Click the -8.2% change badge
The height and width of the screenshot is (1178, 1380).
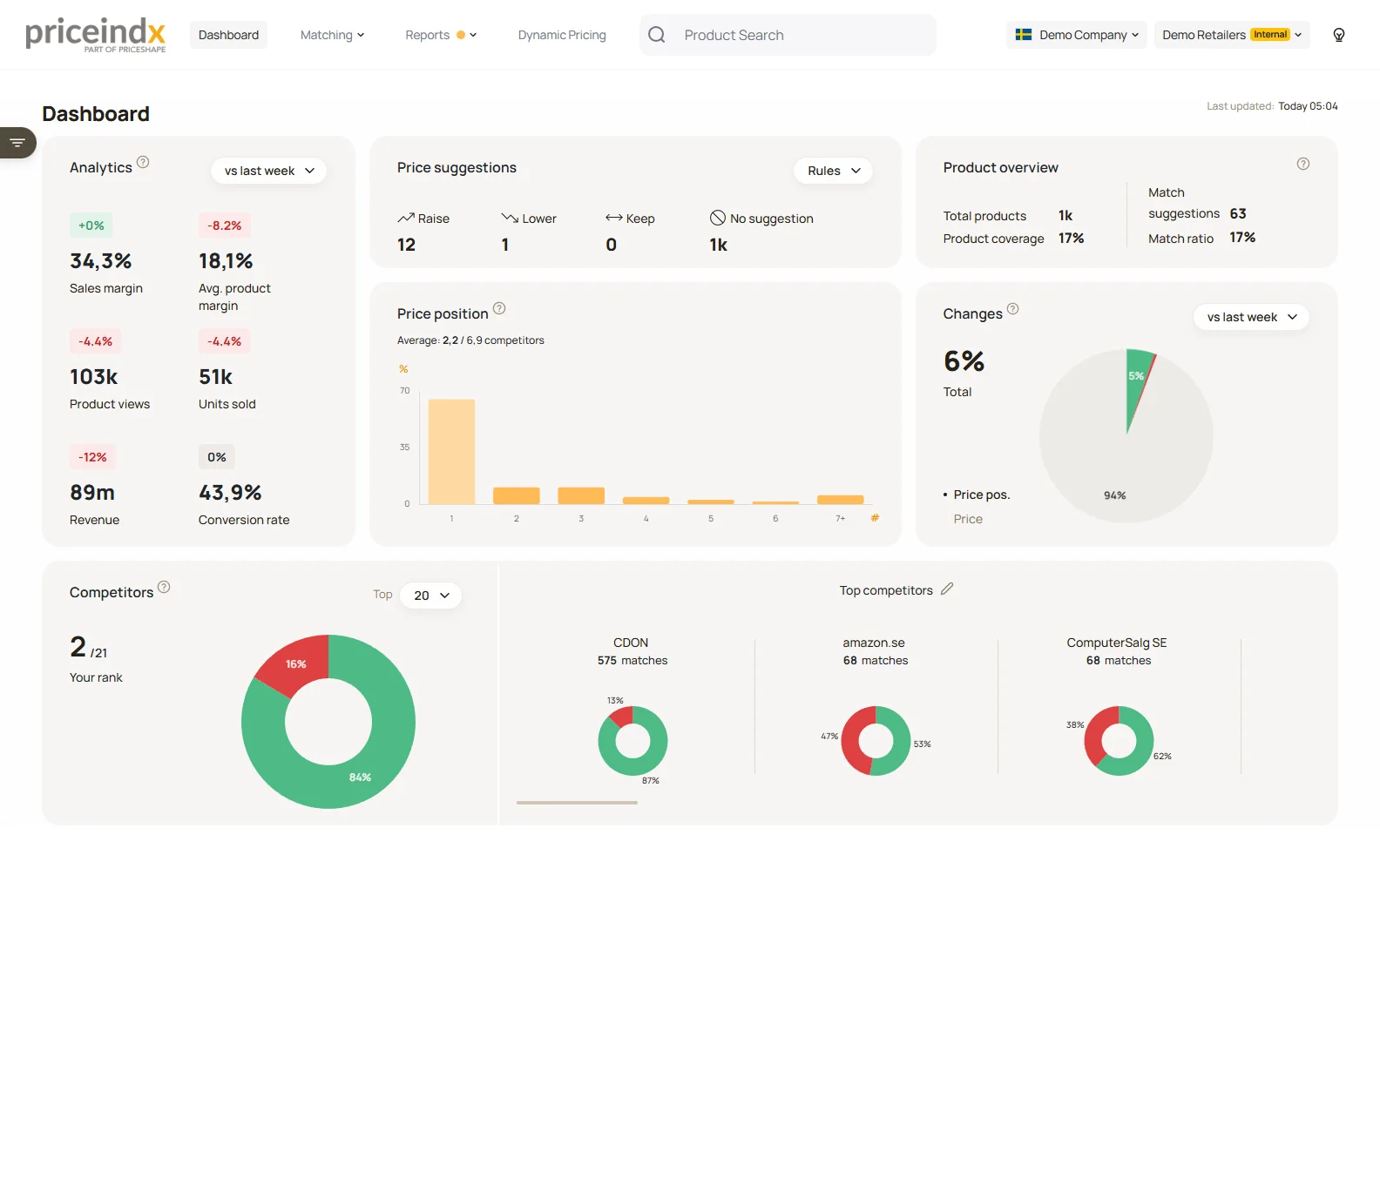coord(224,226)
